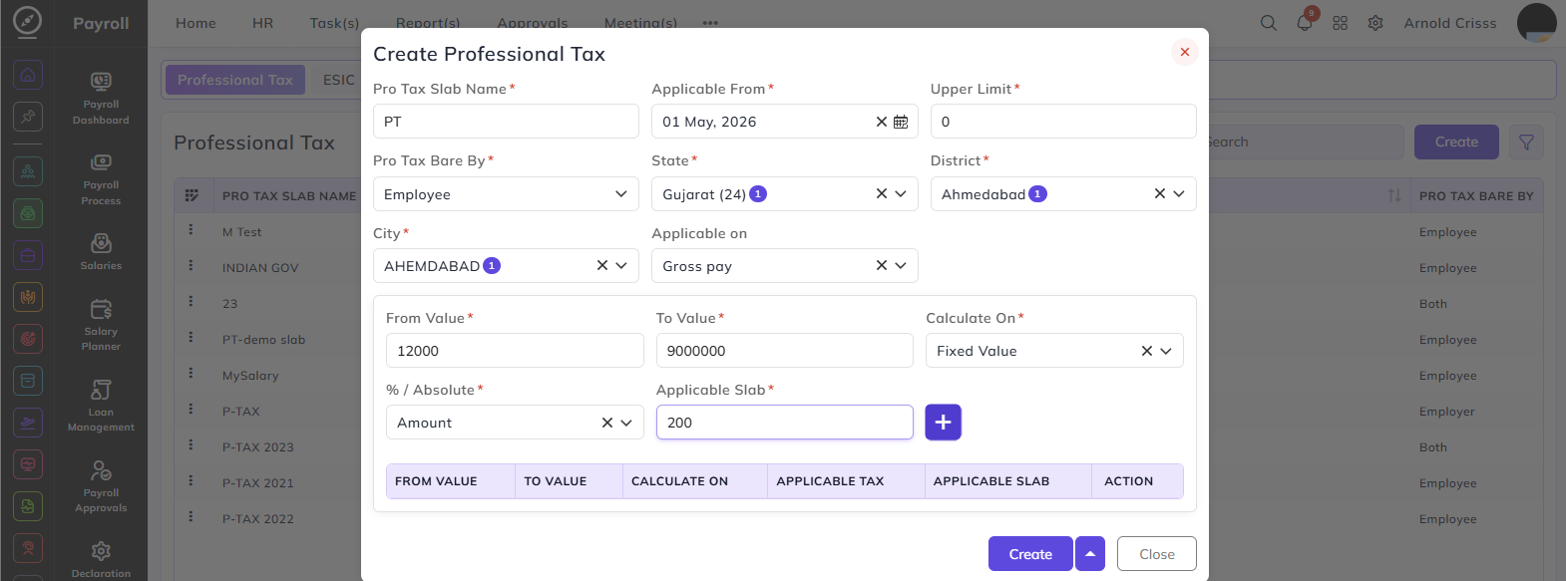The height and width of the screenshot is (581, 1566).
Task: Open Payroll Approvals in sidebar
Action: coord(101,486)
